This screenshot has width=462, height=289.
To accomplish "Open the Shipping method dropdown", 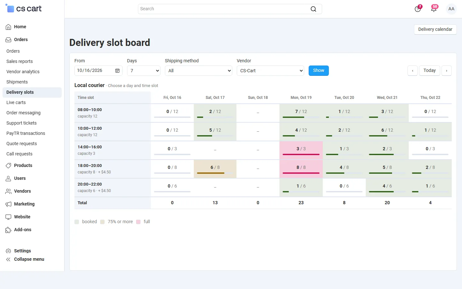I will coord(199,71).
